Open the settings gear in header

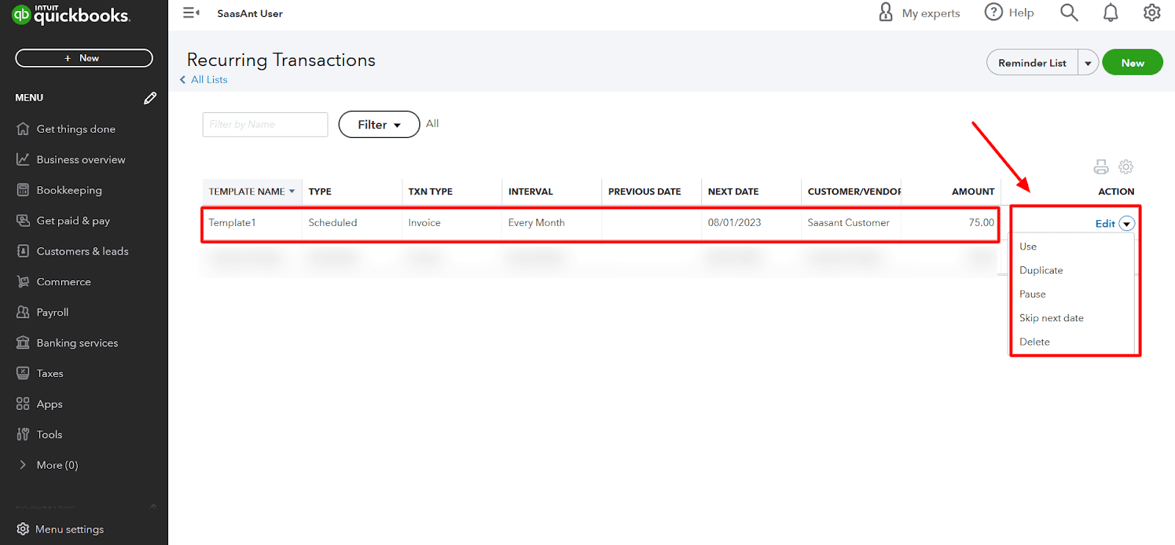1151,12
